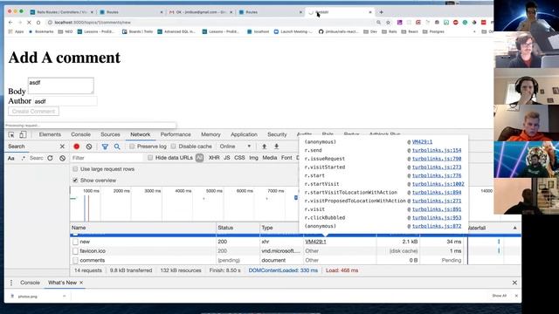Image resolution: width=559 pixels, height=314 pixels.
Task: Enable Use large request rows
Action: click(x=75, y=169)
